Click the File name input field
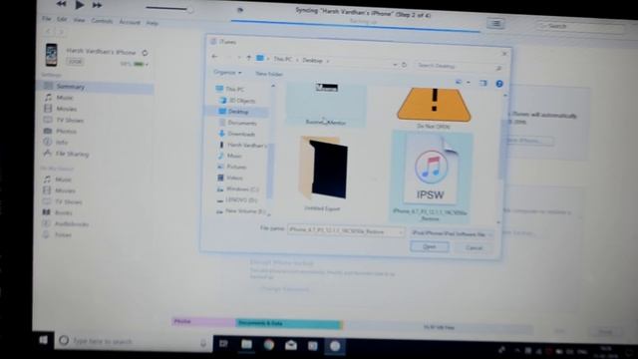 (346, 230)
